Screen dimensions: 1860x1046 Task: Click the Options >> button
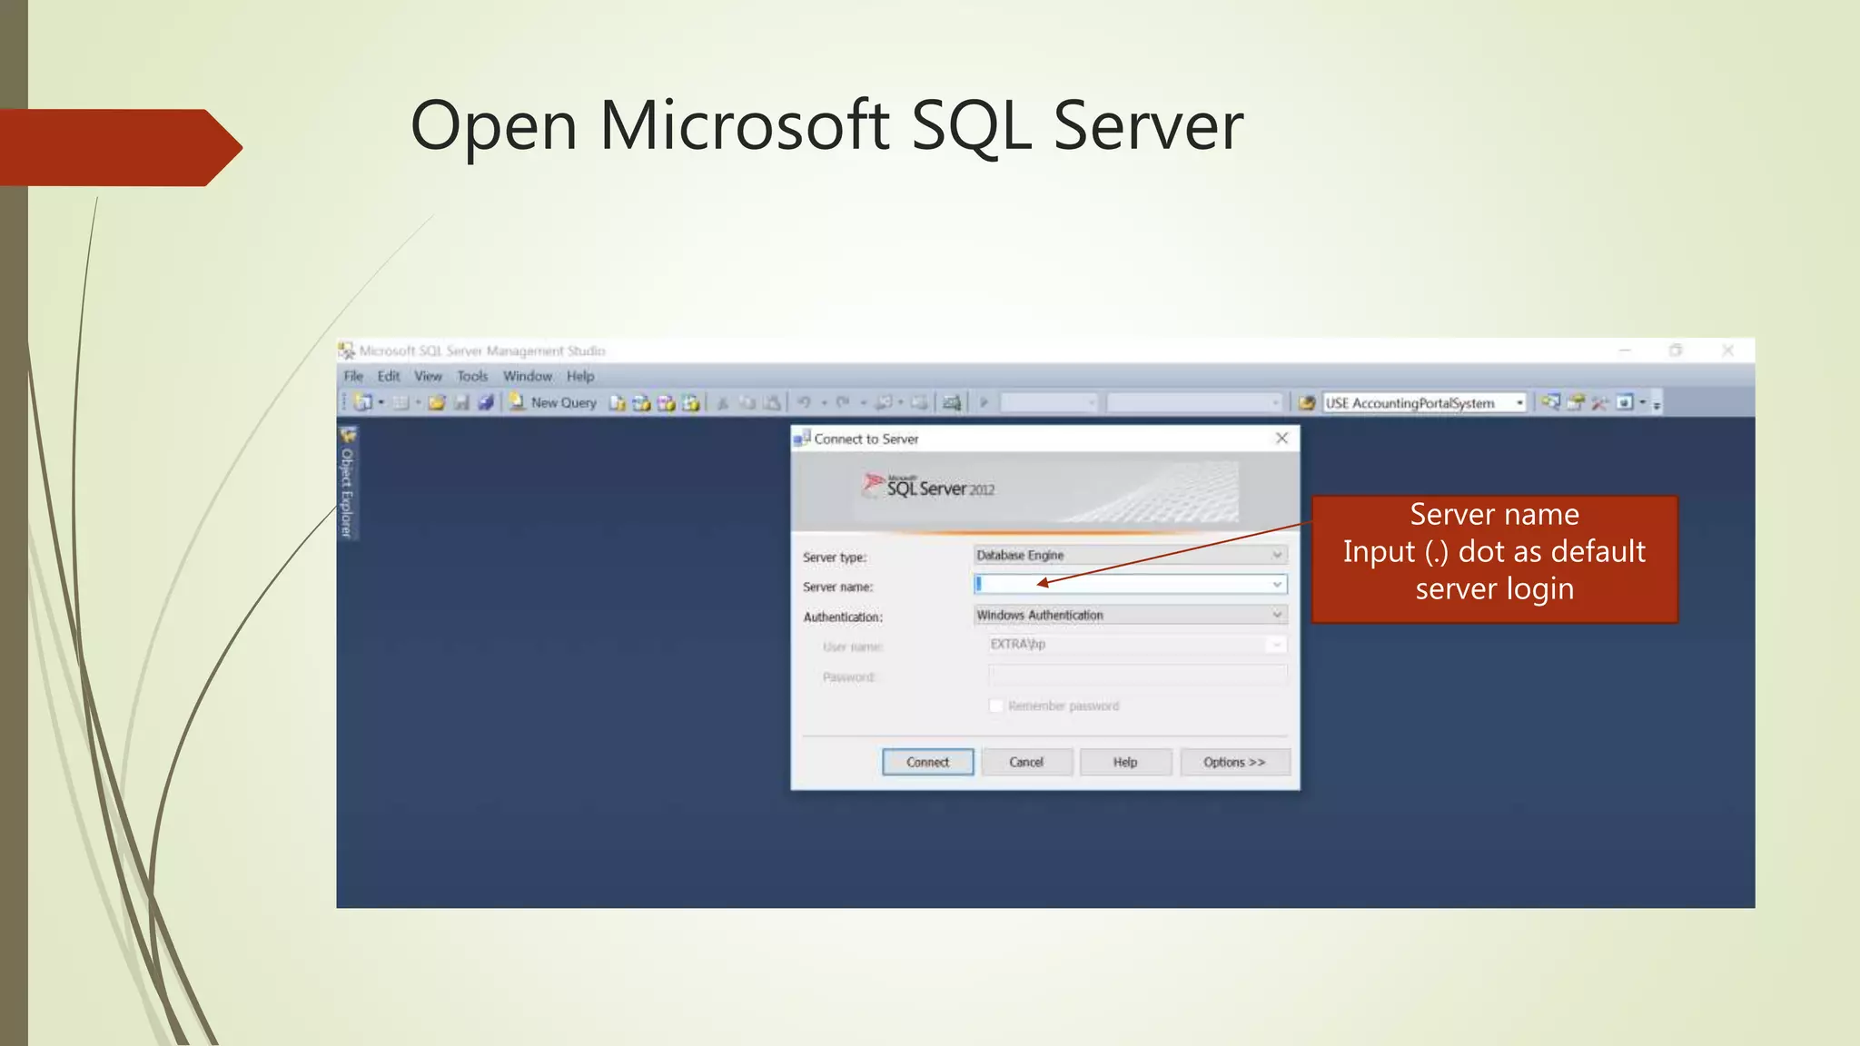click(x=1234, y=762)
